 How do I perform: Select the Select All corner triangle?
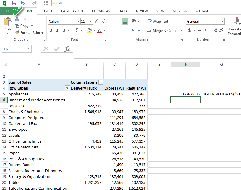5,64
